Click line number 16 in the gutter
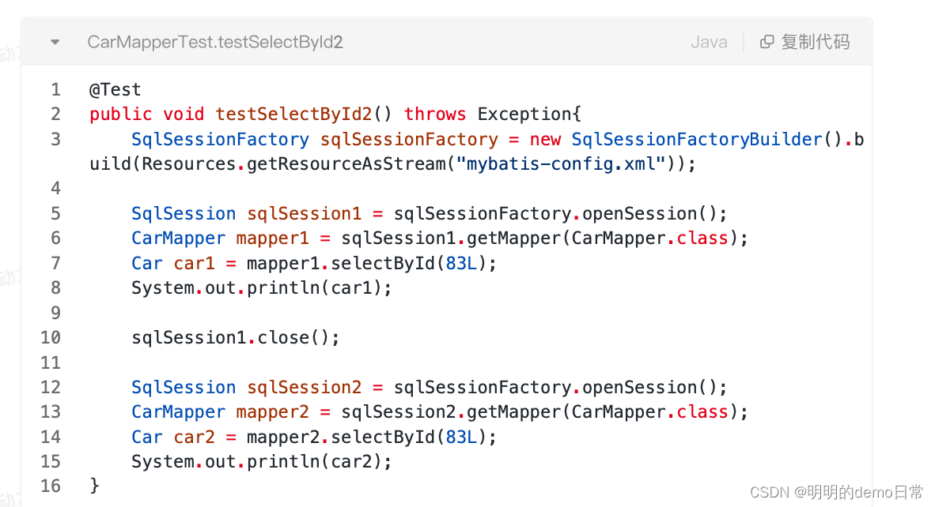935x507 pixels. pos(51,486)
